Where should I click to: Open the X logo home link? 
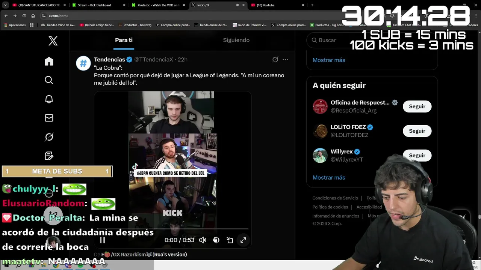(x=53, y=41)
